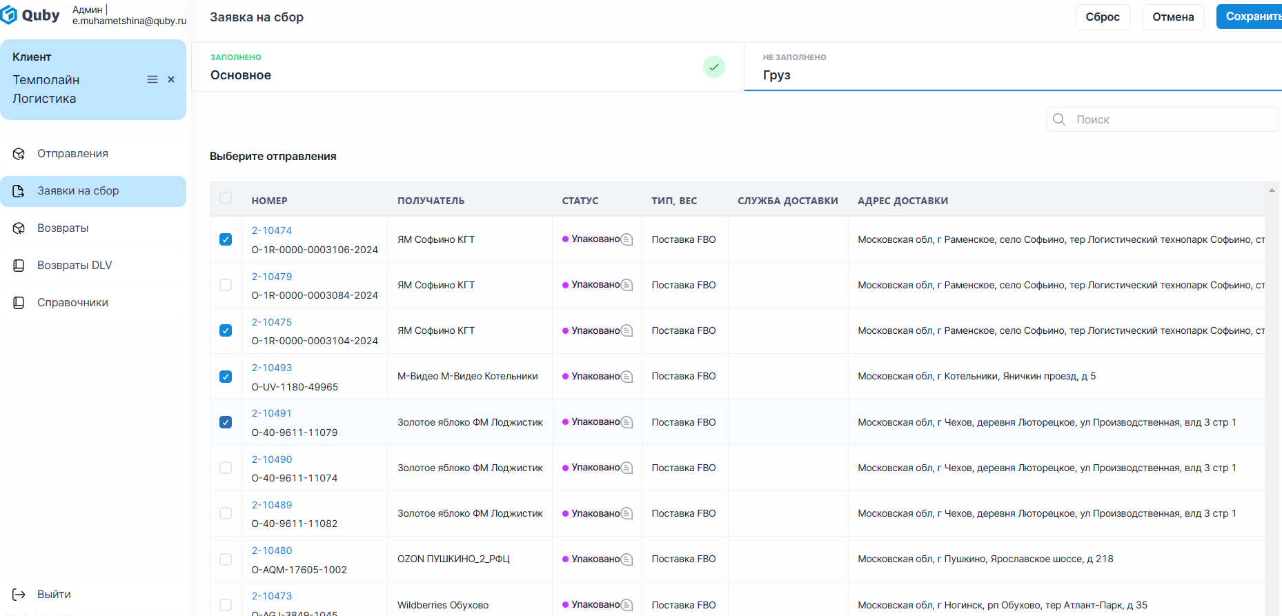Open comment icon for shipment 2-10479
The image size is (1282, 616).
pos(627,285)
